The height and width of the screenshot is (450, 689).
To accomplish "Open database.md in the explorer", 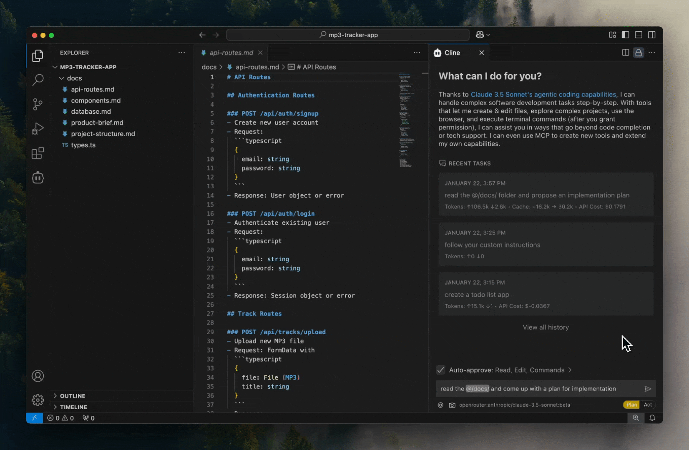I will coord(91,112).
